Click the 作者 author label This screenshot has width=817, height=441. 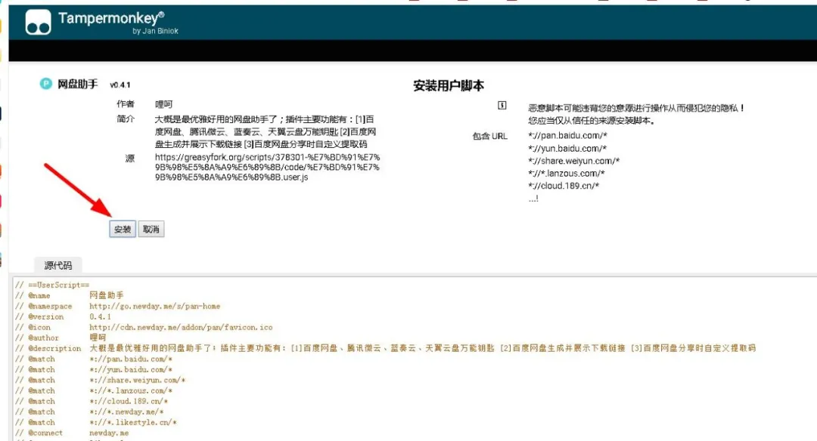pyautogui.click(x=125, y=104)
